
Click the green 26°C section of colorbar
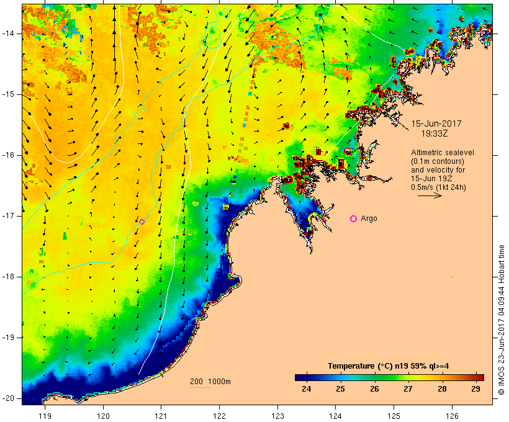click(374, 377)
